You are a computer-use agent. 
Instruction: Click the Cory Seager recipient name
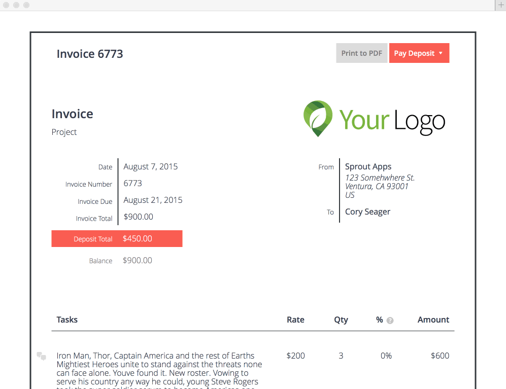(367, 211)
